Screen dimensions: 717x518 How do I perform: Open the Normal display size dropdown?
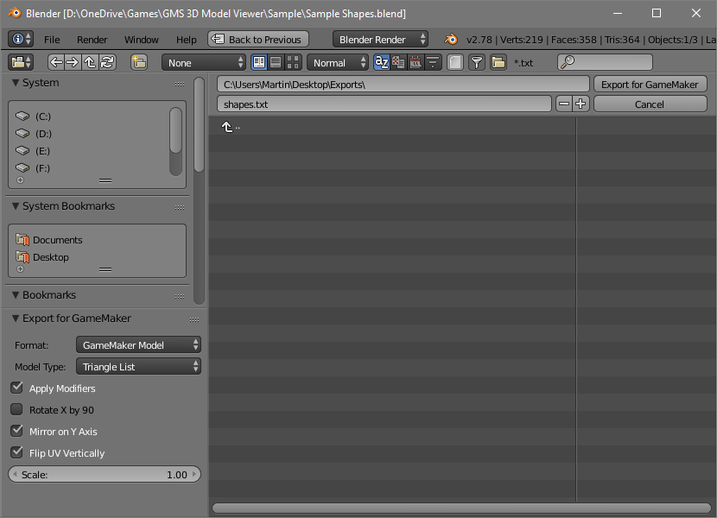(338, 63)
